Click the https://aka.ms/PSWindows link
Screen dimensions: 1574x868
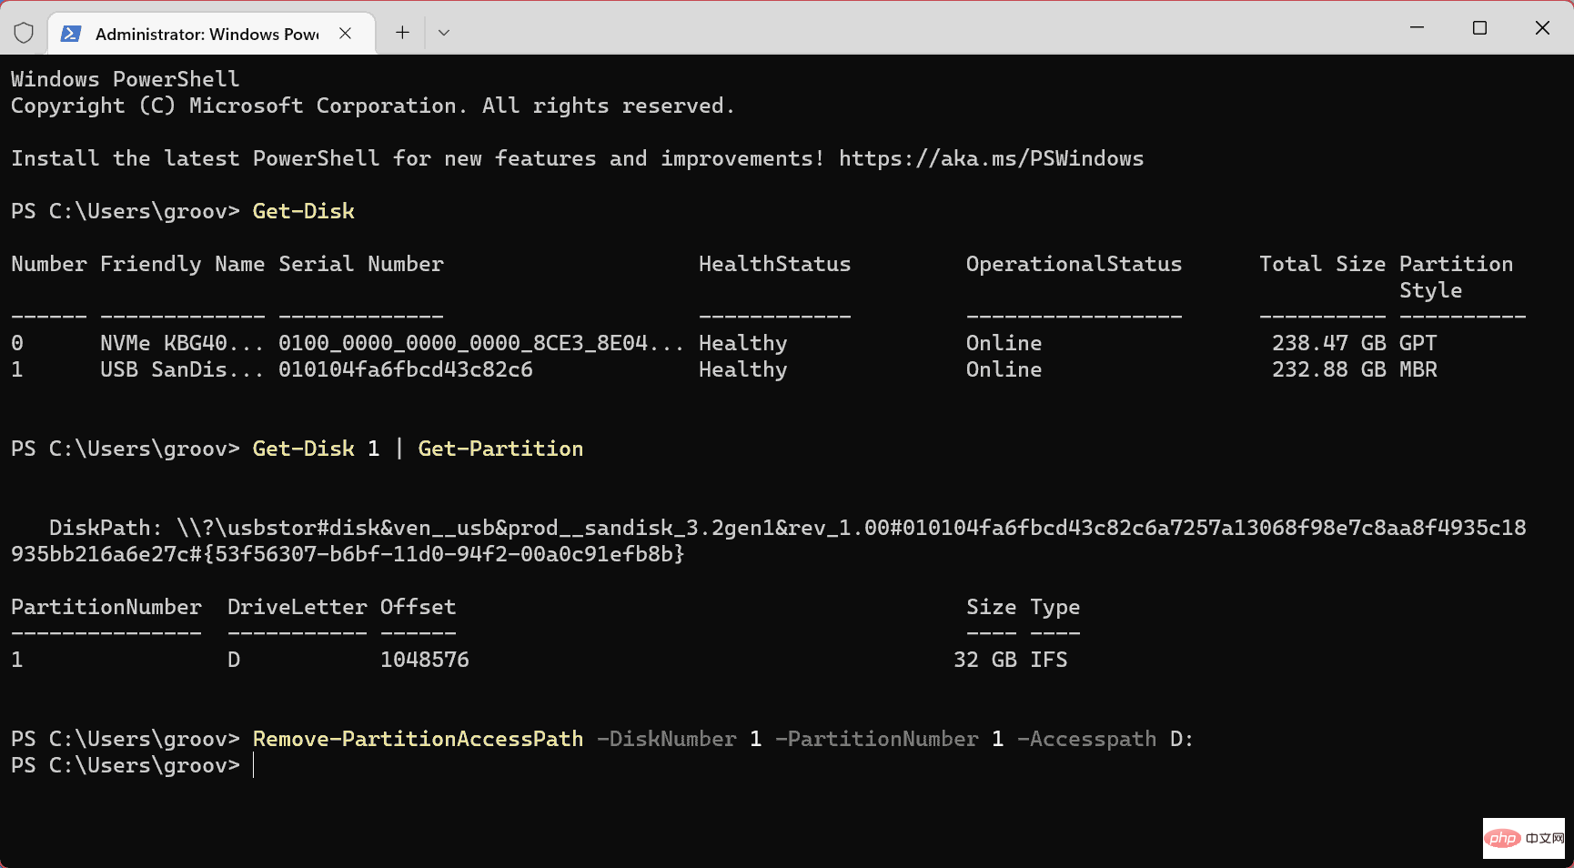(x=991, y=158)
